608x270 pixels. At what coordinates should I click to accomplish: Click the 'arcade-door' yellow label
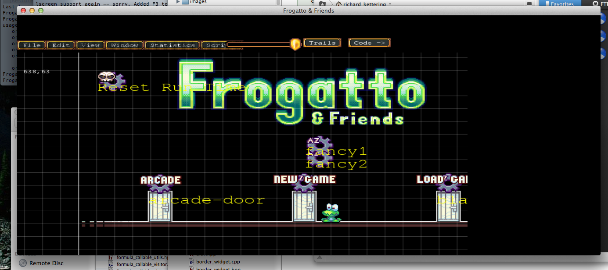(x=207, y=200)
